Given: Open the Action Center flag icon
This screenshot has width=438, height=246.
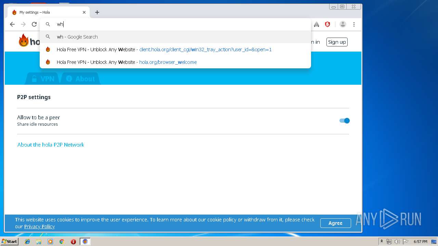Looking at the screenshot, I should (x=405, y=242).
